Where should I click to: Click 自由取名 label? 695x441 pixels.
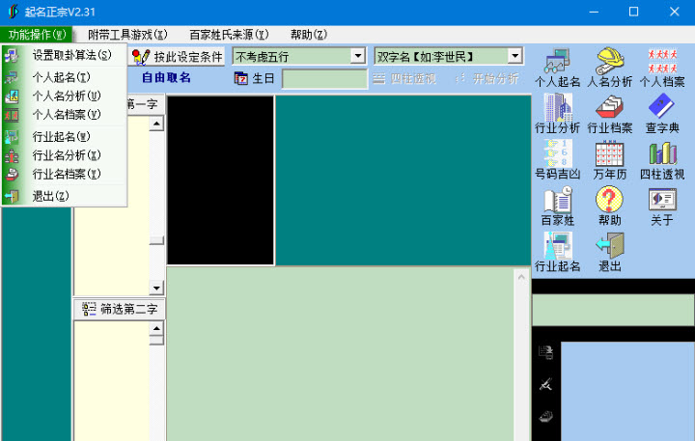click(166, 78)
